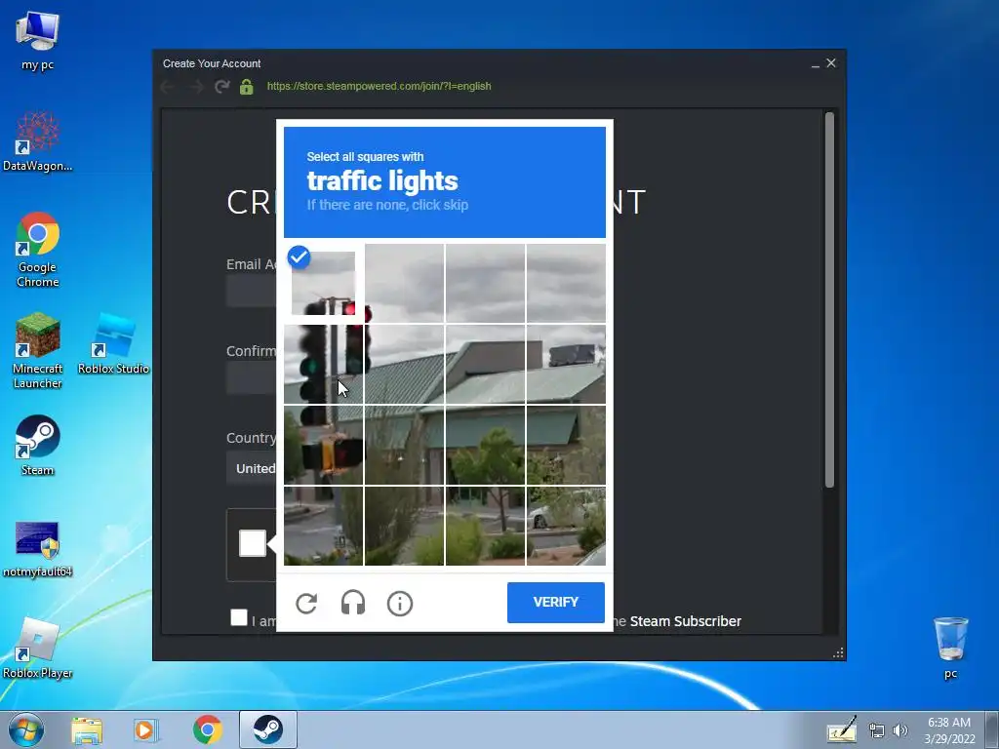The image size is (999, 749).
Task: Open the pc recycle bin icon
Action: point(950,648)
